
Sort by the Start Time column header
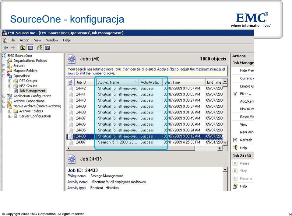(184, 82)
